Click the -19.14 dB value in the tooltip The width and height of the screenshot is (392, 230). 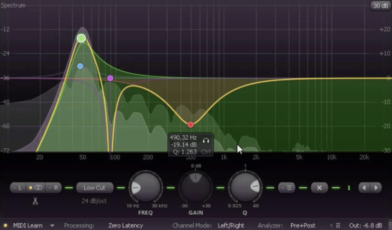click(184, 144)
